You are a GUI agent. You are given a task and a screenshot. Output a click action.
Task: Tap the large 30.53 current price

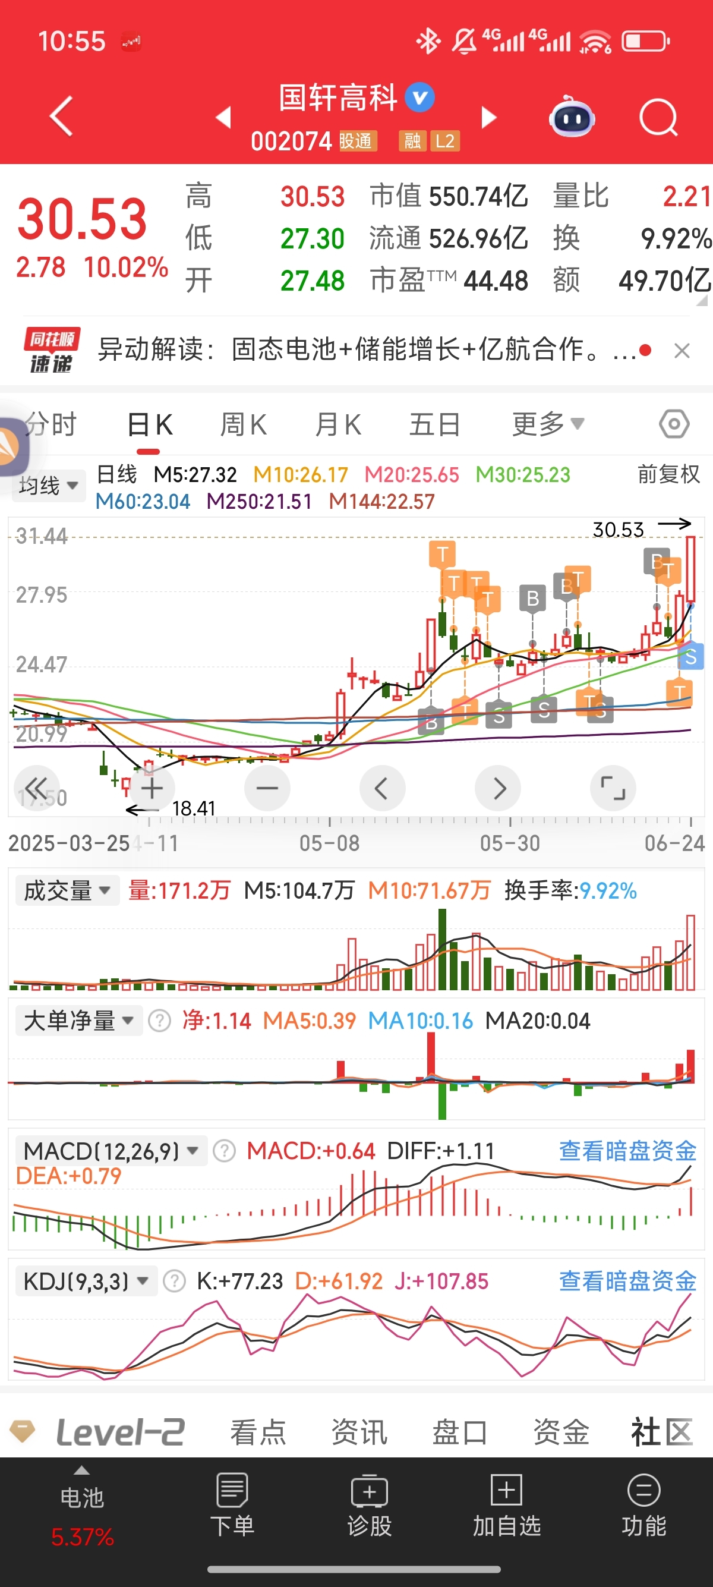82,219
